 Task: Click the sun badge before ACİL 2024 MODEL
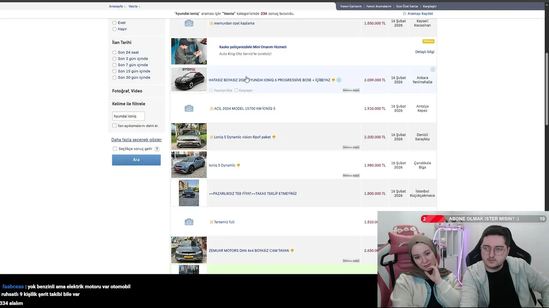(211, 109)
